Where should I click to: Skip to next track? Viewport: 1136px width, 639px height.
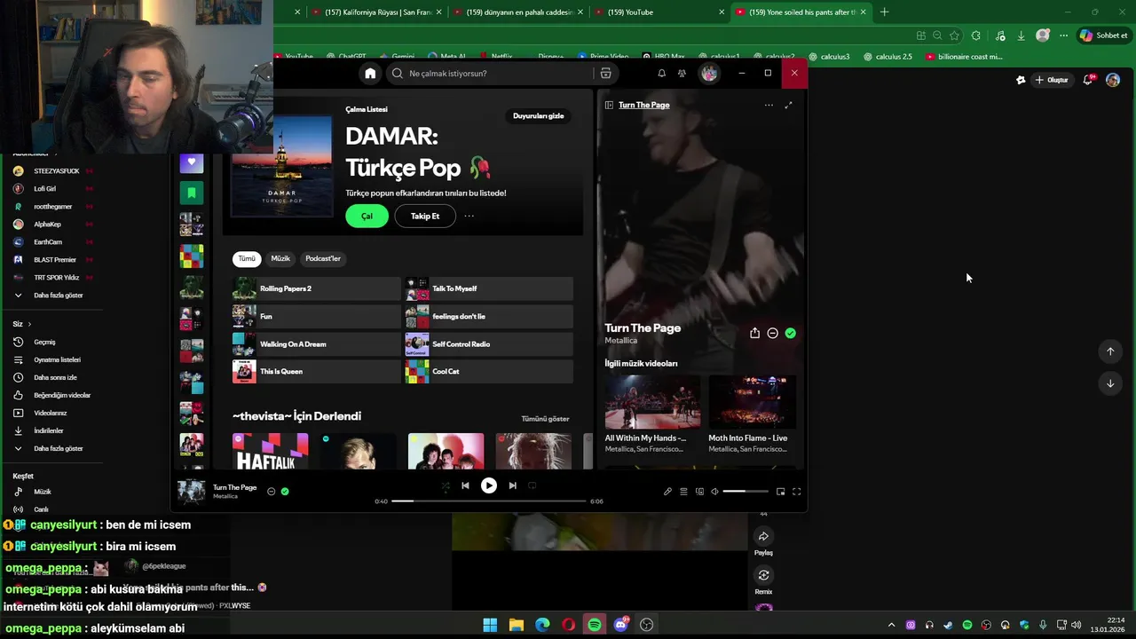[x=512, y=485]
